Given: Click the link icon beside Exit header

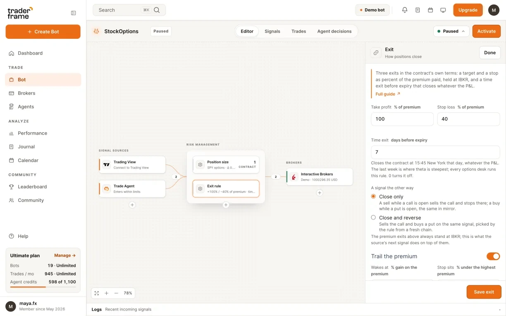Looking at the screenshot, I should click(376, 52).
